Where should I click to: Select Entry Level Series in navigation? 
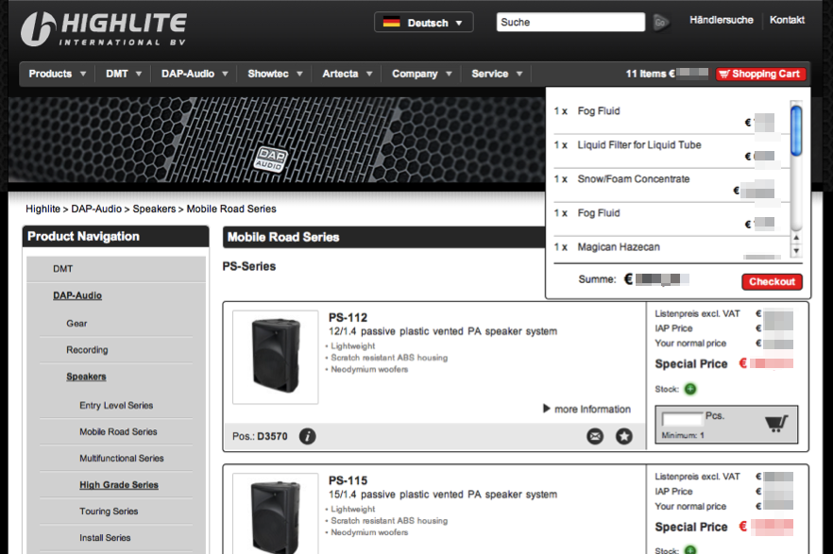[116, 406]
